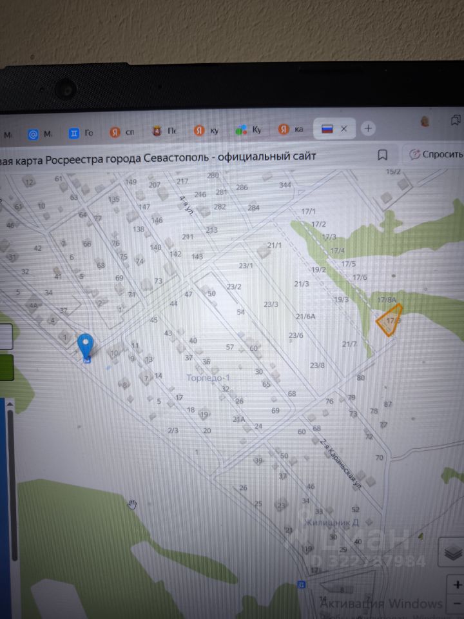Click the Russian flag favicon on the active tab
The image size is (464, 619).
point(327,129)
